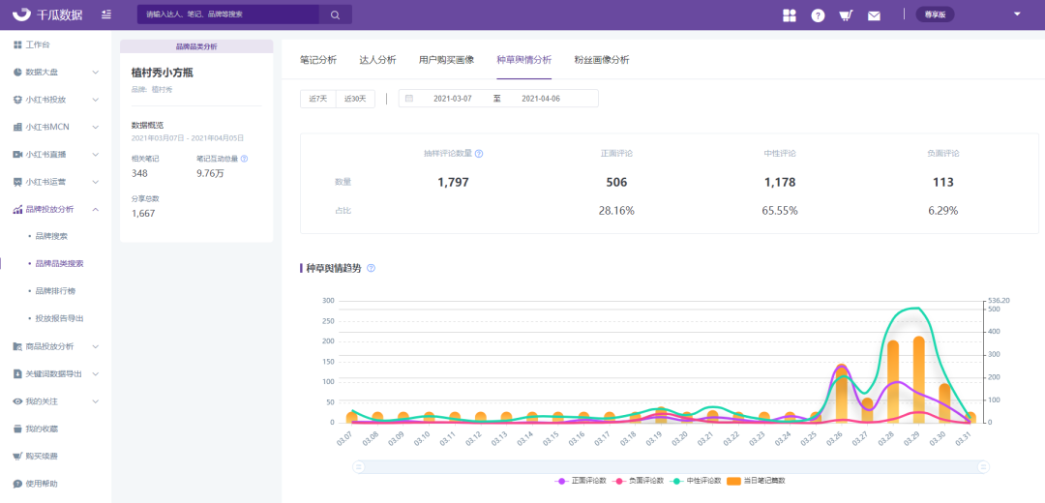Open the shopping cart icon
Viewport: 1045px width, 503px height.
click(846, 15)
